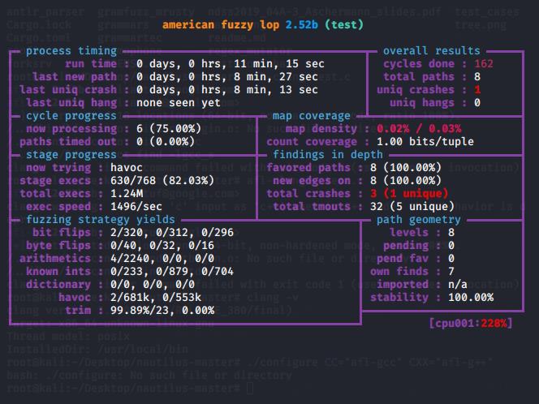539x404 pixels.
Task: Click exec speed value 1496/sec
Action: pyautogui.click(x=136, y=207)
